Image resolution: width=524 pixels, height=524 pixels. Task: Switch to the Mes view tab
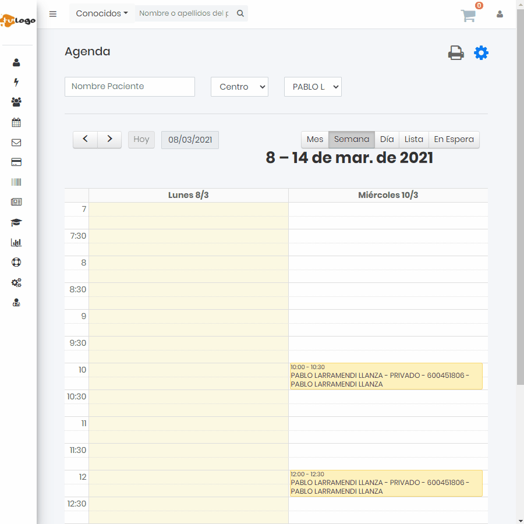coord(315,140)
